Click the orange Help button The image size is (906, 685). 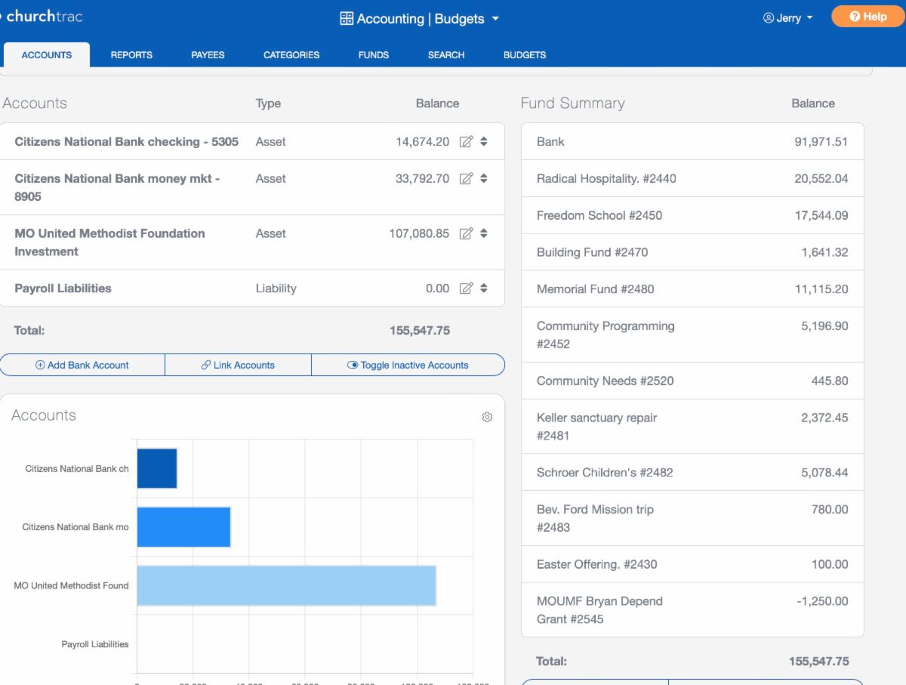coord(867,17)
